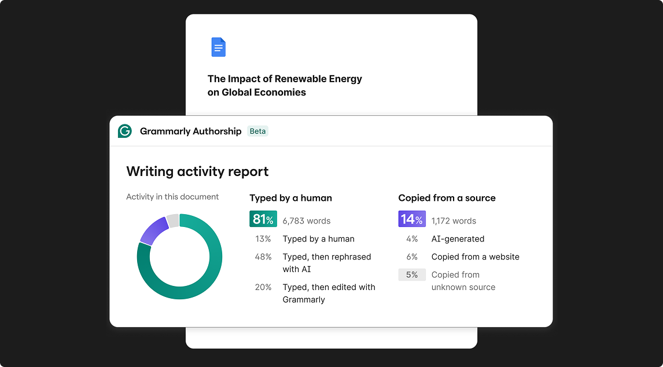Click '1,172 words' count
The height and width of the screenshot is (367, 663).
(x=454, y=221)
